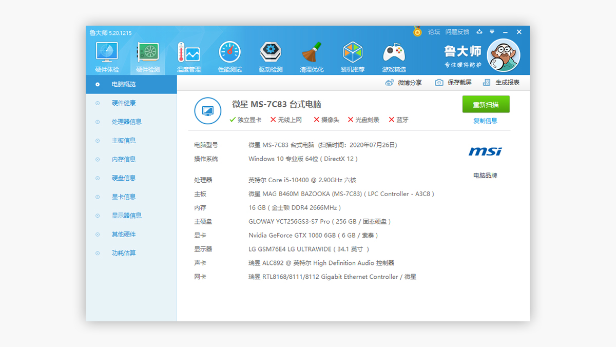
Task: Click 保存截屏 to save a screenshot
Action: coord(453,82)
